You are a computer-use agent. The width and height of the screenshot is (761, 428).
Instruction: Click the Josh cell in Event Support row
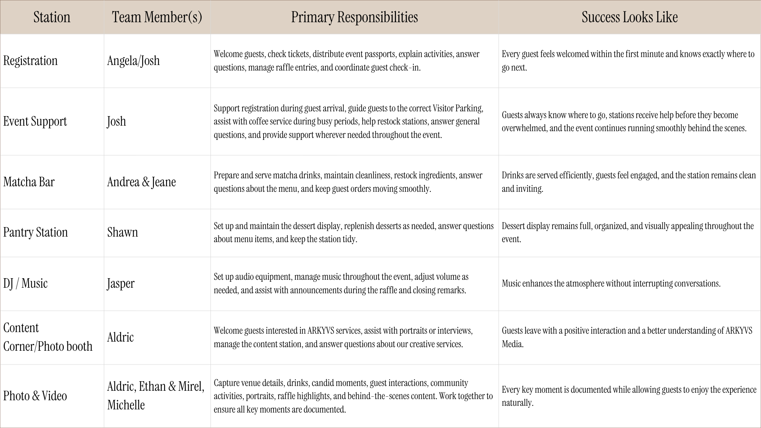point(157,121)
